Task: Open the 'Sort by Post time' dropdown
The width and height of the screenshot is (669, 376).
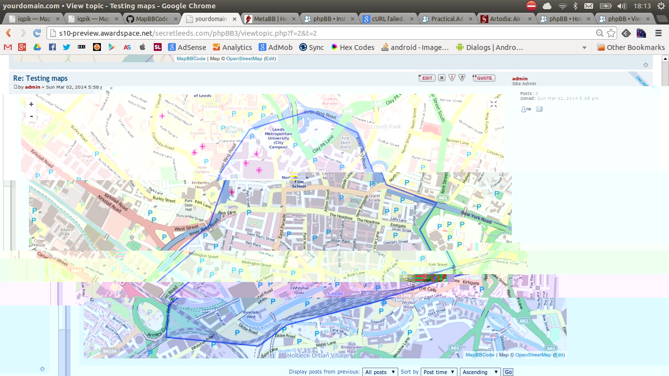Action: 439,372
